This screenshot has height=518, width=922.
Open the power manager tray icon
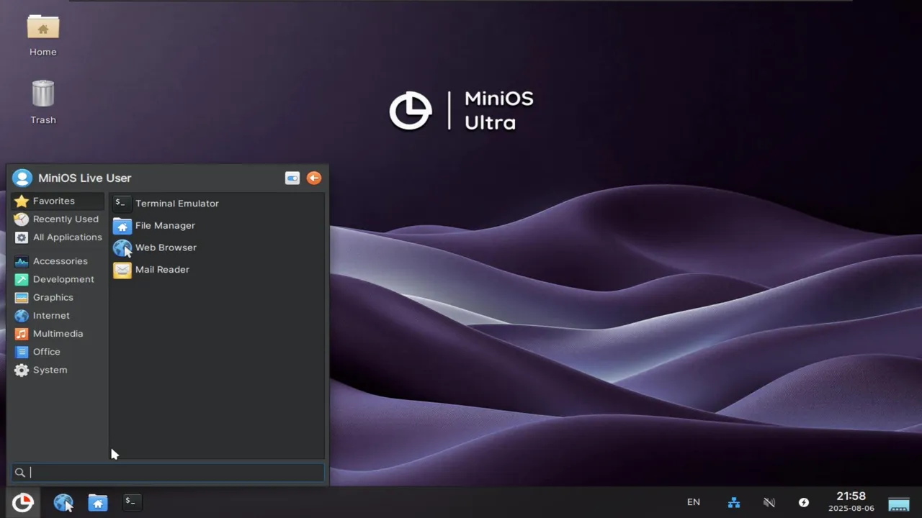(804, 502)
